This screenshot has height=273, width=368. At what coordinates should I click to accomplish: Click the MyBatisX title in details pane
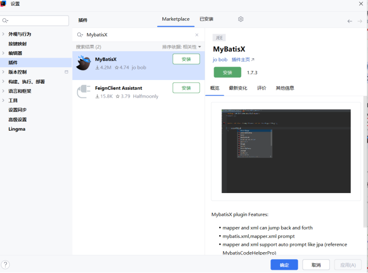229,49
